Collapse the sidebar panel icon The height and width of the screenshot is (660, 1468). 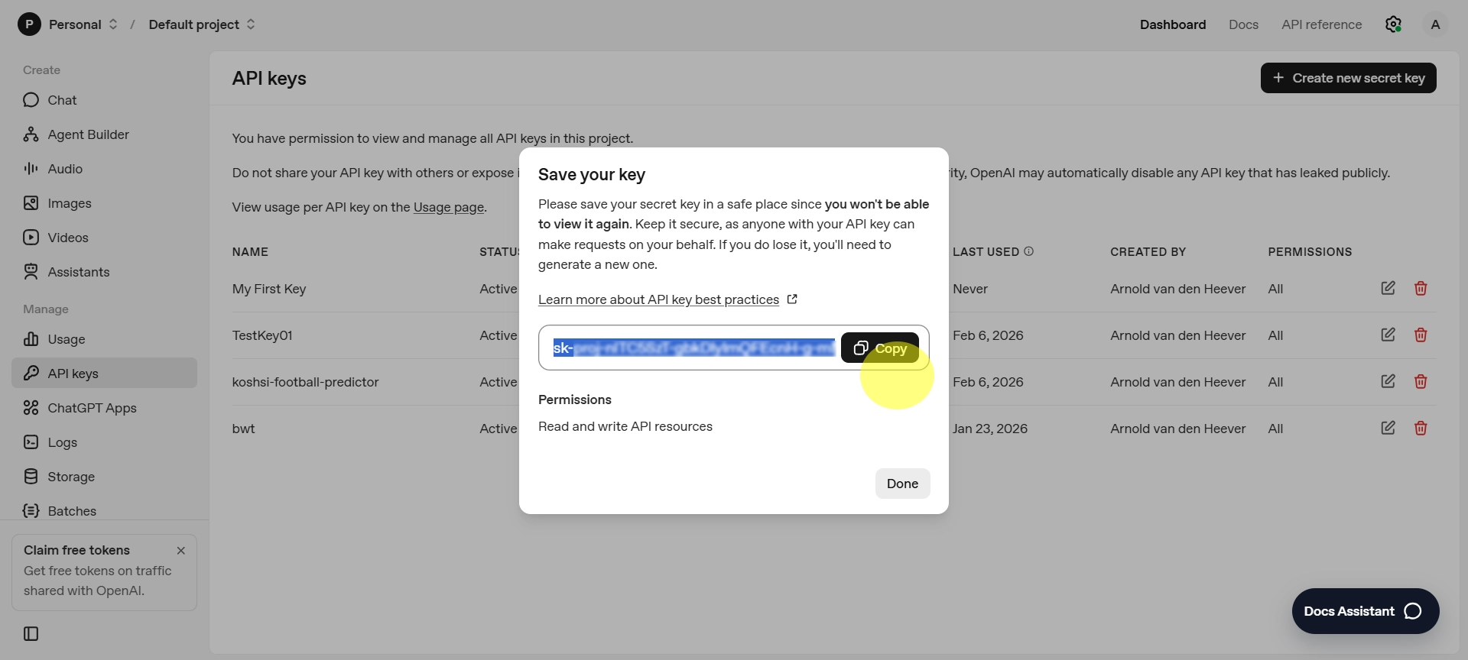pyautogui.click(x=31, y=633)
